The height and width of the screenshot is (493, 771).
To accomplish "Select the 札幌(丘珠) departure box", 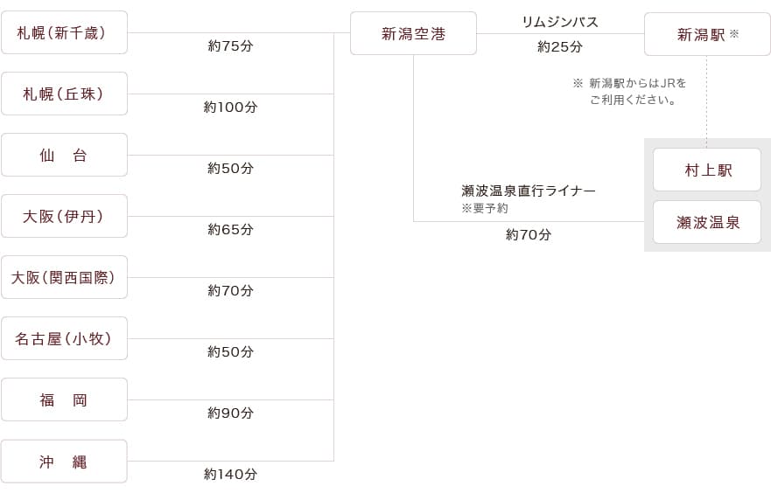I will tap(64, 94).
